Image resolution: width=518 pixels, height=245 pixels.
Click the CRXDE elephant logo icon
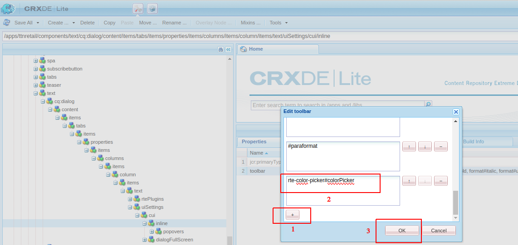8,9
